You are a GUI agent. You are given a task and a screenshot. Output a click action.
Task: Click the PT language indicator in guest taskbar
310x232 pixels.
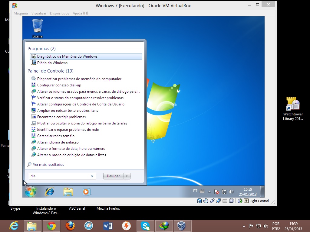195,191
